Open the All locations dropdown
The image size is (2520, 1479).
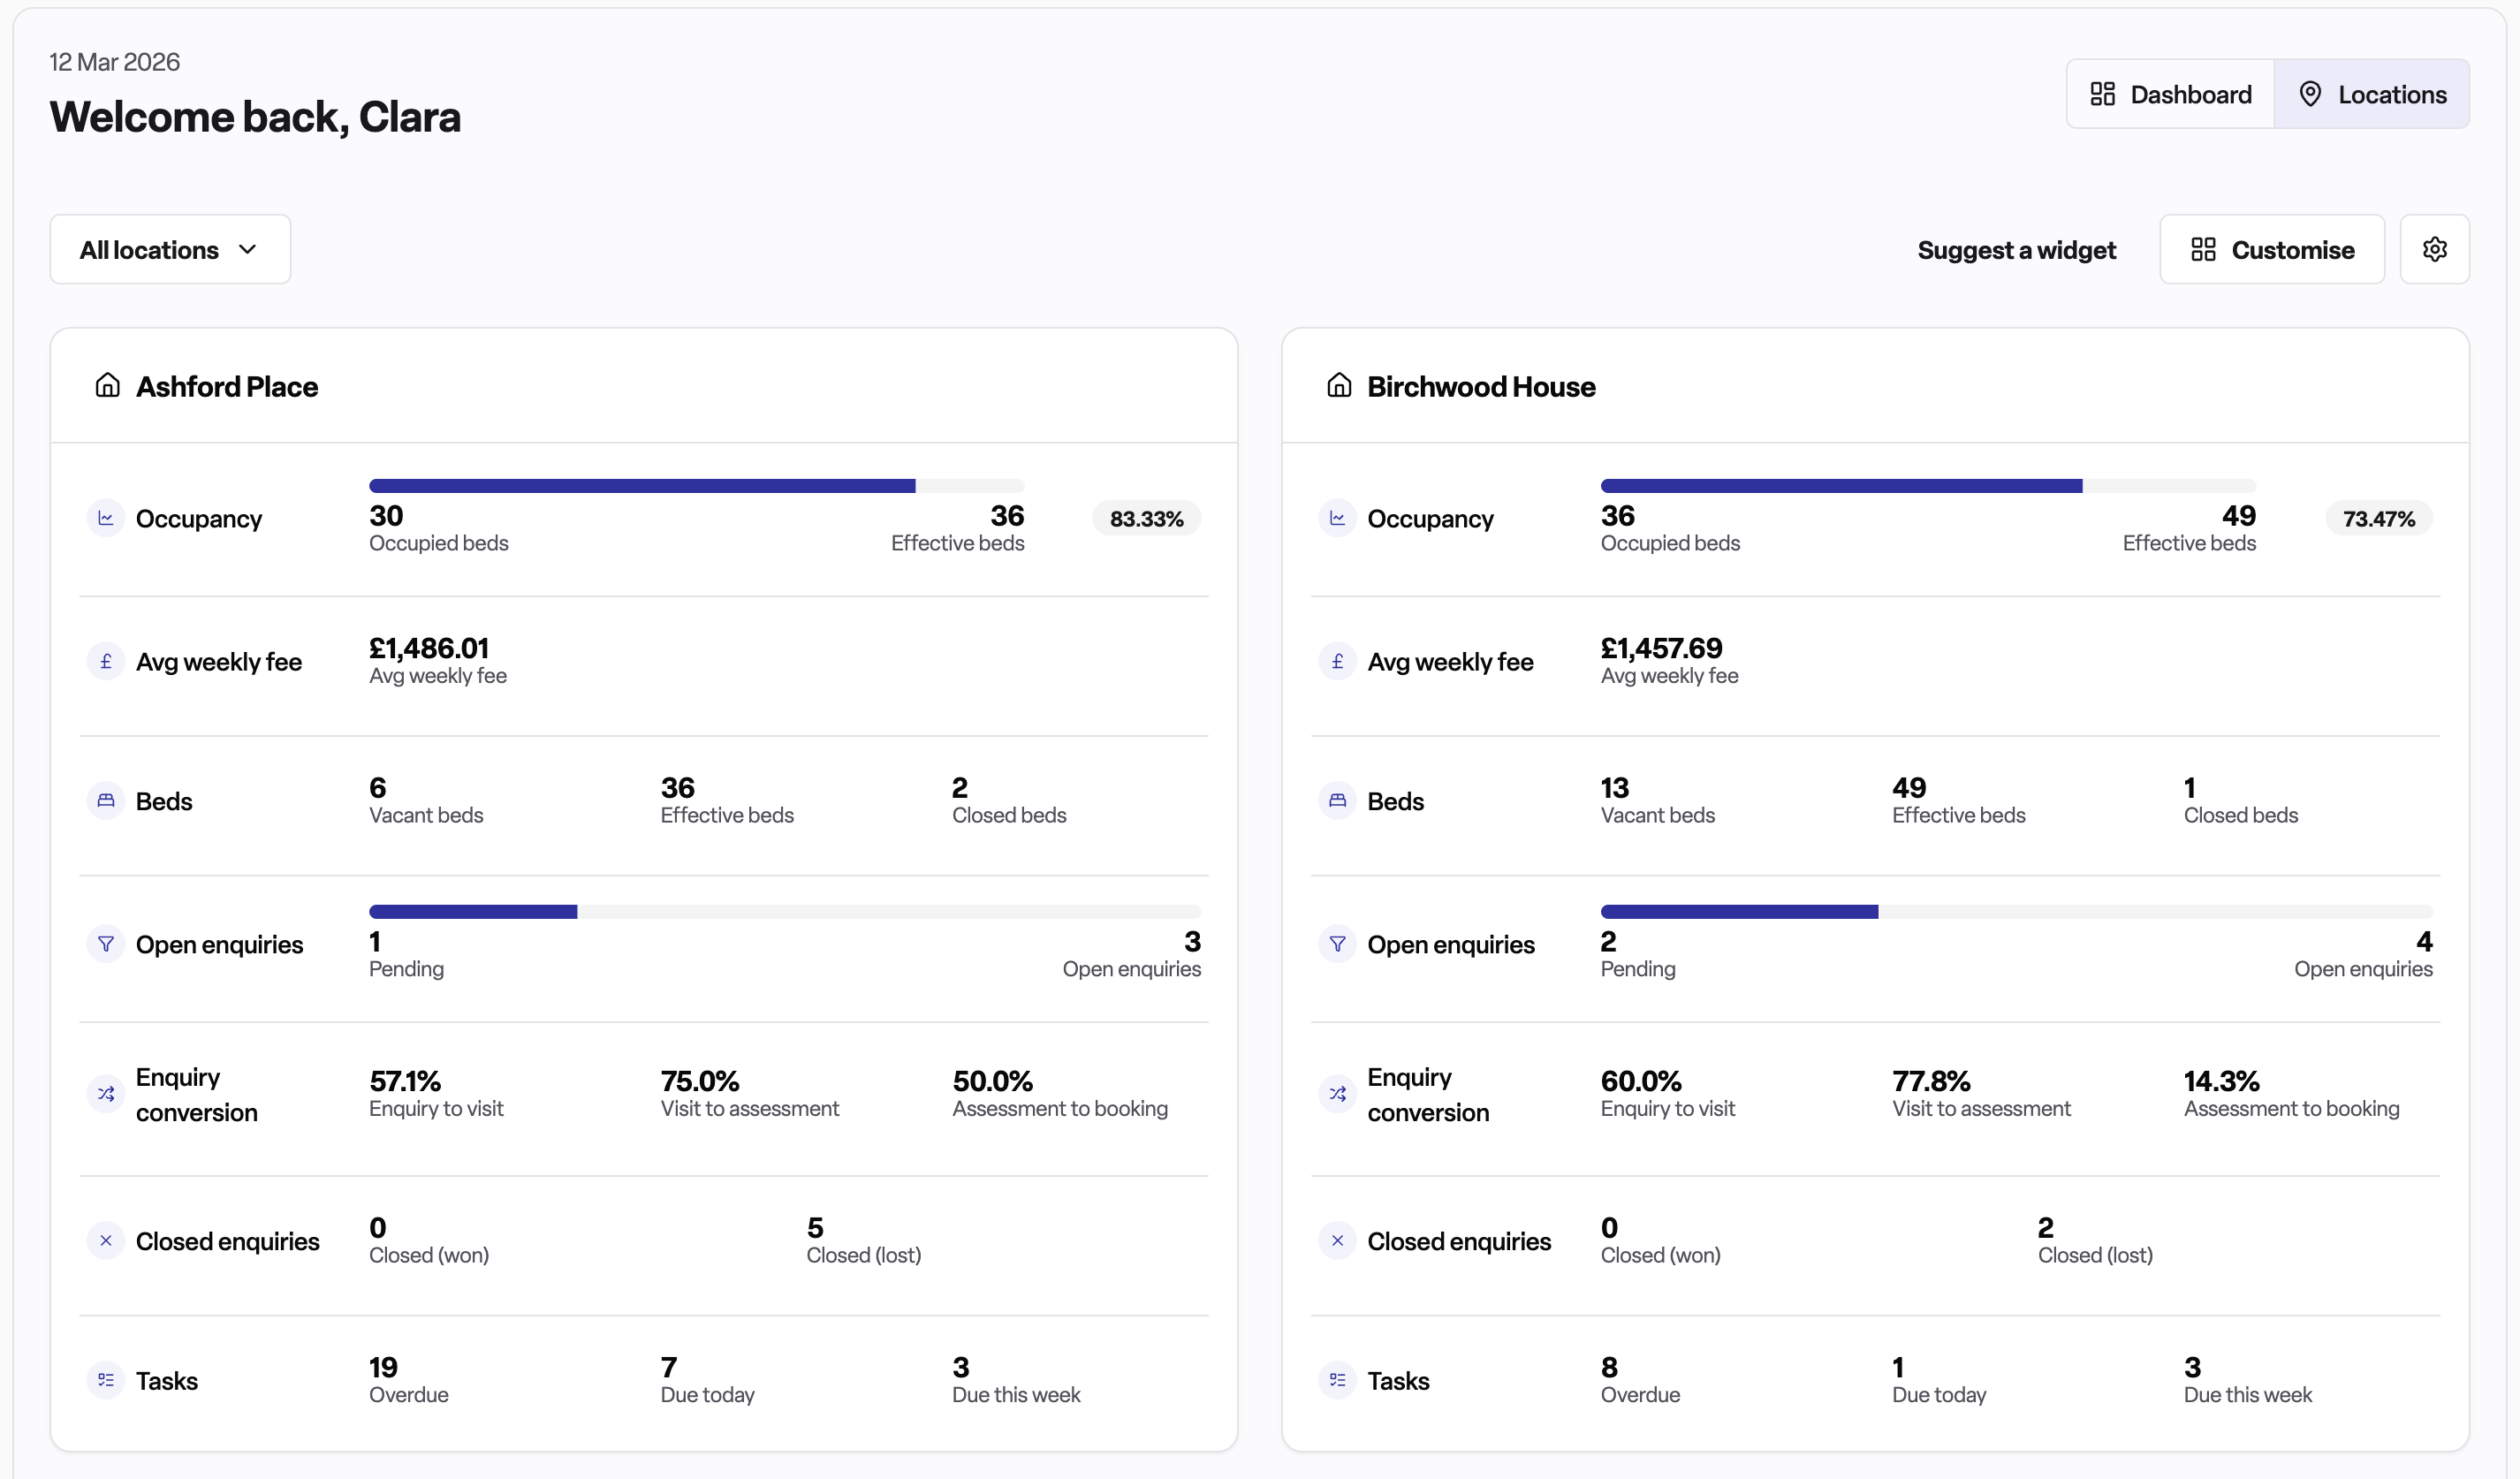point(170,249)
